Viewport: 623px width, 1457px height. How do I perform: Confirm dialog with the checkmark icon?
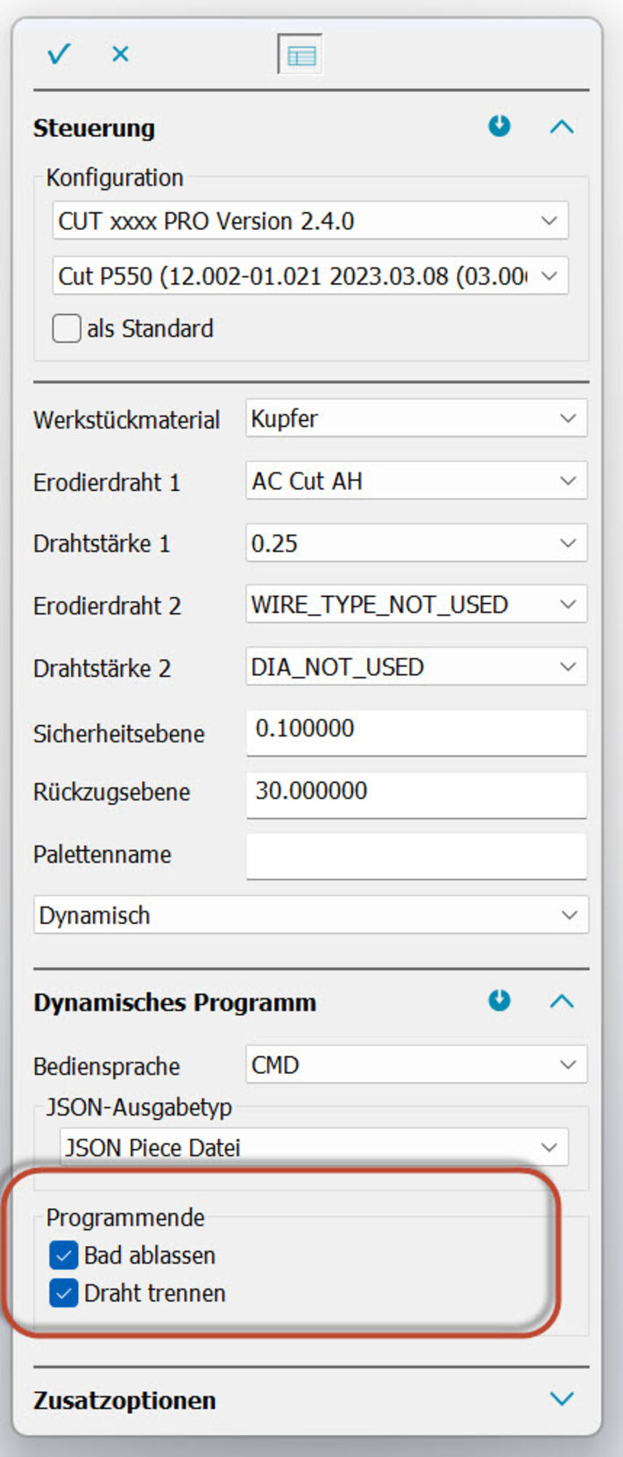tap(59, 54)
